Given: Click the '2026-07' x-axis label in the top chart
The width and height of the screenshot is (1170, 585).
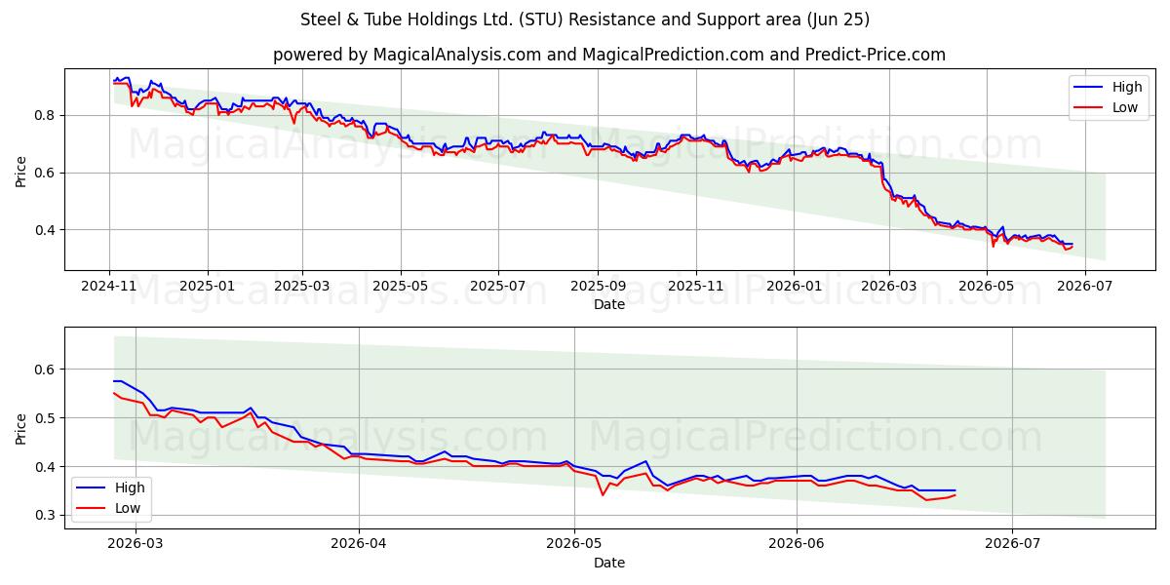Looking at the screenshot, I should [1084, 287].
